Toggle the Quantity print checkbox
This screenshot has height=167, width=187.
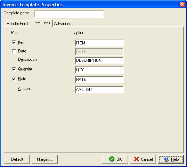(14, 69)
